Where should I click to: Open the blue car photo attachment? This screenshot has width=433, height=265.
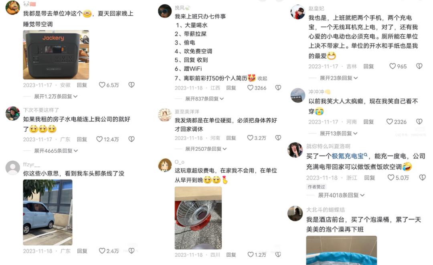(x=48, y=212)
